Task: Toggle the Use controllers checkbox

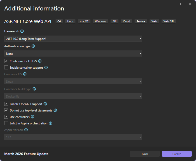Action: (x=6, y=117)
